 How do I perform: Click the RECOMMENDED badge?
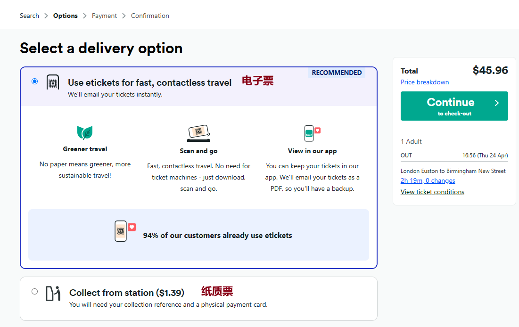coord(337,73)
